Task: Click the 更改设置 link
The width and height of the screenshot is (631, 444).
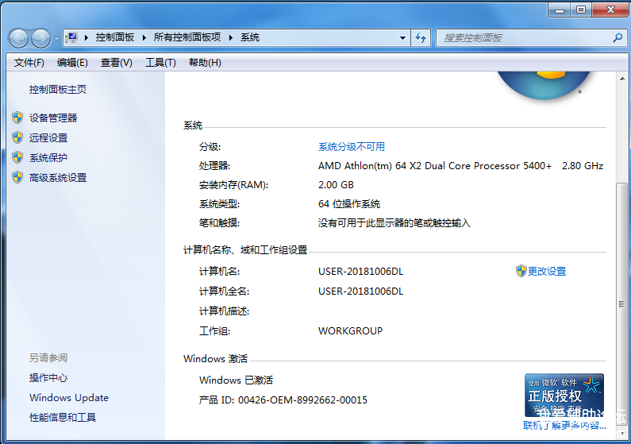Action: click(x=546, y=272)
